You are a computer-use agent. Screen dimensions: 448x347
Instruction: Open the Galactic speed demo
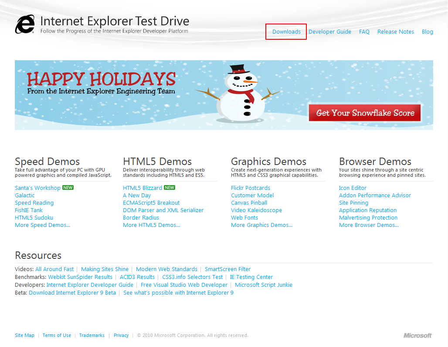(24, 196)
